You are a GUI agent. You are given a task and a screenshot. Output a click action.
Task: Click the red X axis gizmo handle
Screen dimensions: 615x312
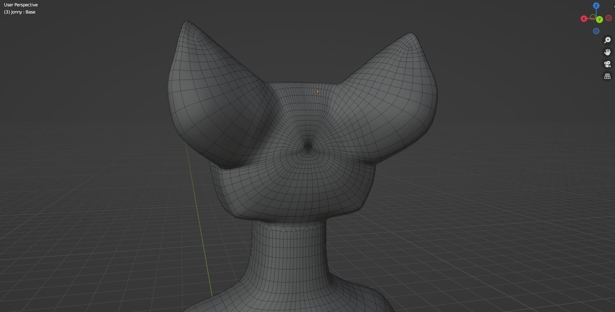(x=584, y=19)
